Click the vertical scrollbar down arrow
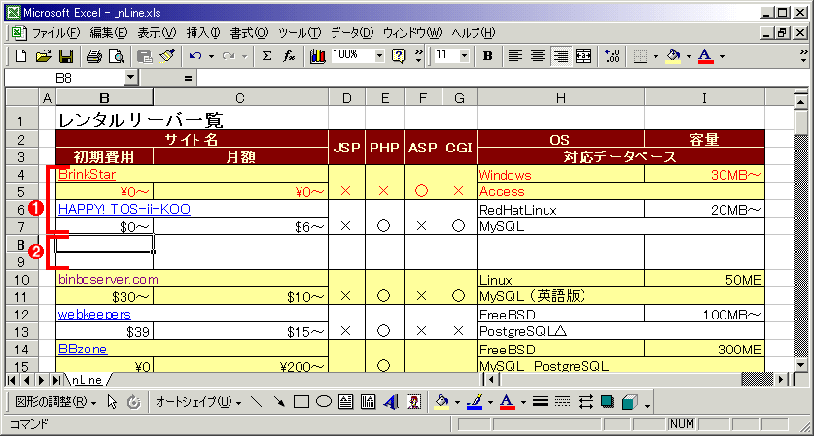This screenshot has height=436, width=814. (x=800, y=364)
